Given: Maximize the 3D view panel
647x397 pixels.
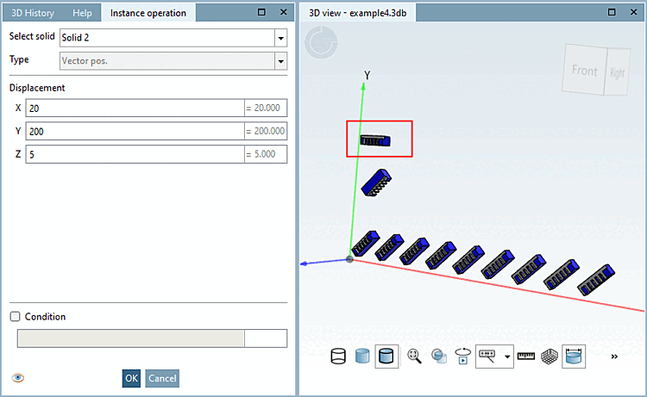Looking at the screenshot, I should click(x=612, y=12).
